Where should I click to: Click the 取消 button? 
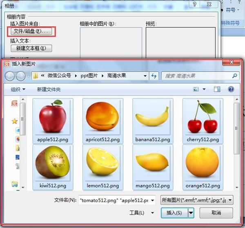pyautogui.click(x=216, y=212)
